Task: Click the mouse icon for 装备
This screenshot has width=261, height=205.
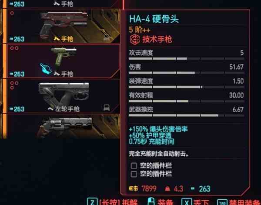Action: pos(151,202)
